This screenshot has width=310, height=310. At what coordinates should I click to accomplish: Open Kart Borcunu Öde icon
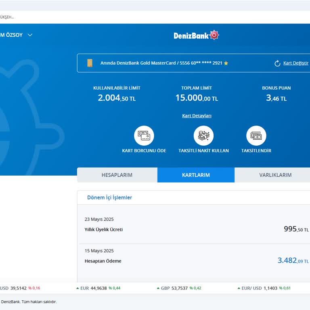tap(144, 136)
